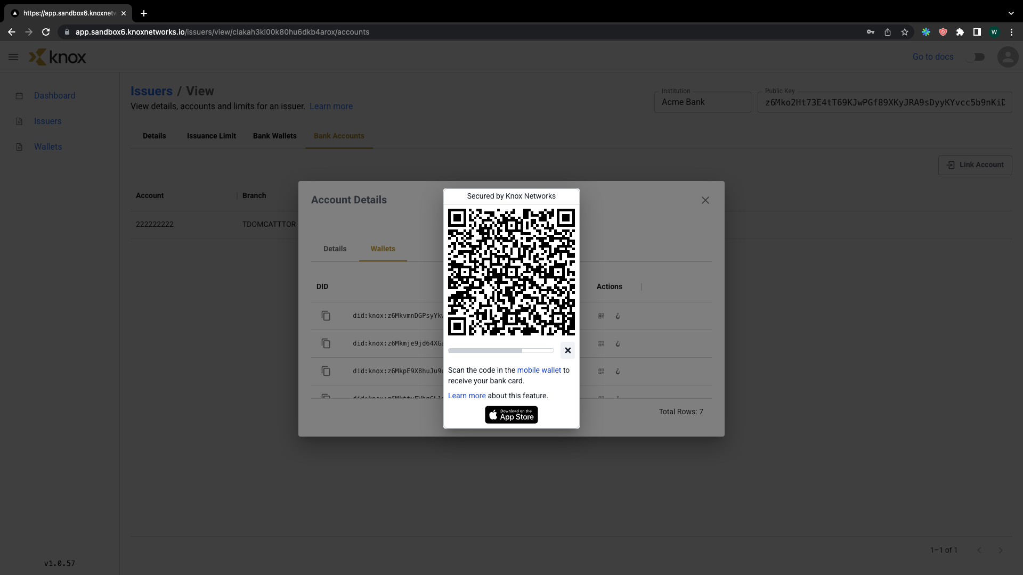
Task: Click the Issuers breadcrumb heading
Action: (151, 91)
